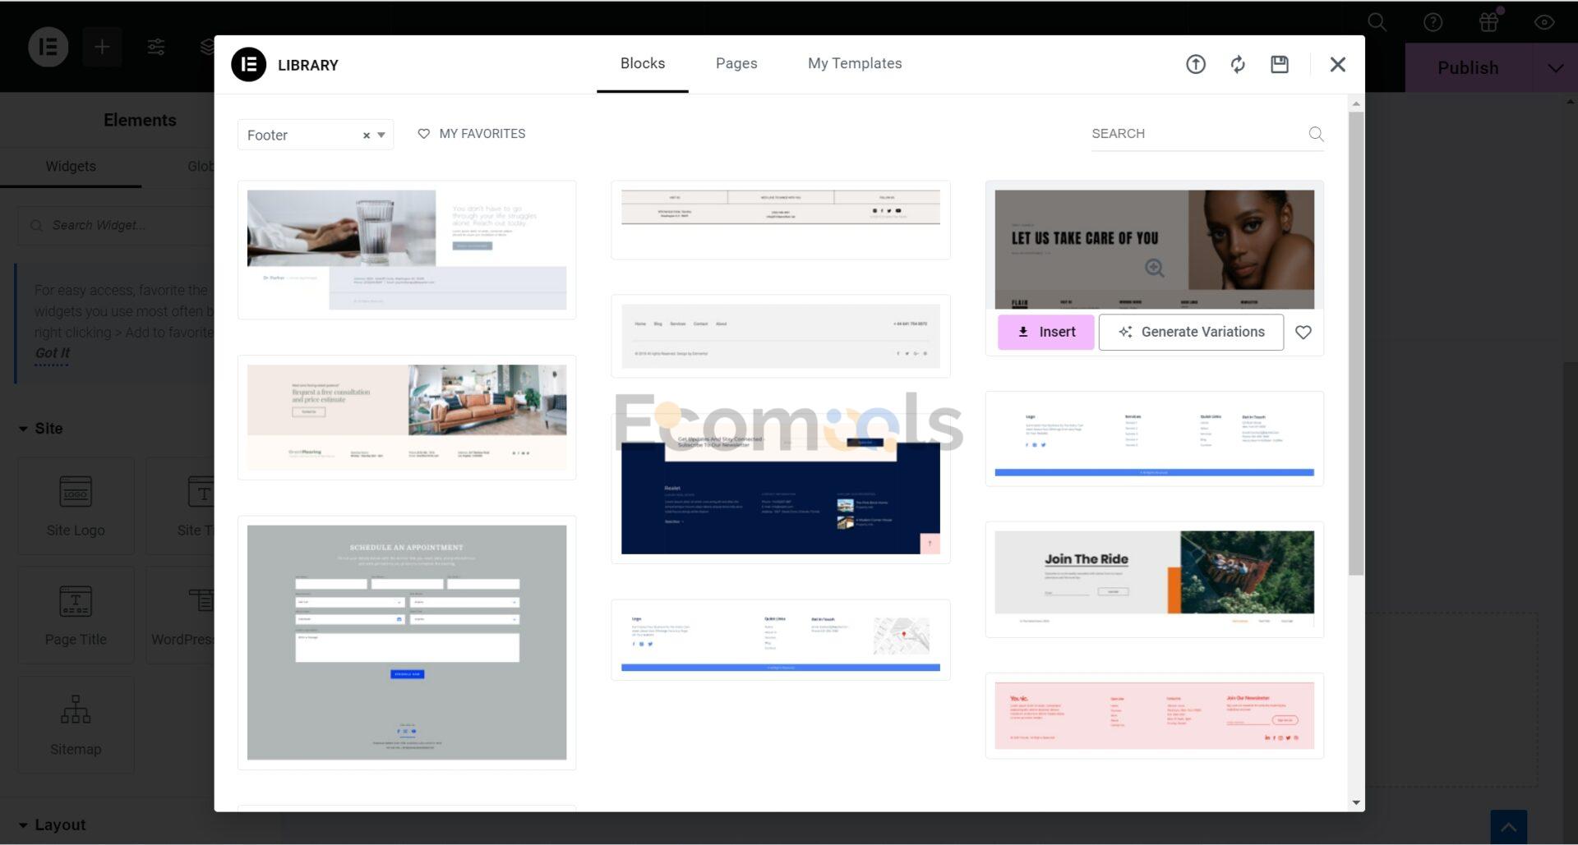The height and width of the screenshot is (845, 1578).
Task: Open Site Settings sliders icon
Action: [x=156, y=47]
